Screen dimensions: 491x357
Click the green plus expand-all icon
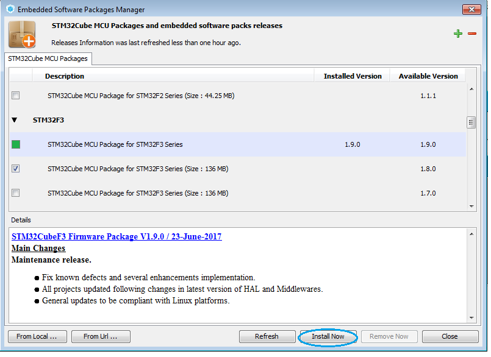(x=458, y=34)
